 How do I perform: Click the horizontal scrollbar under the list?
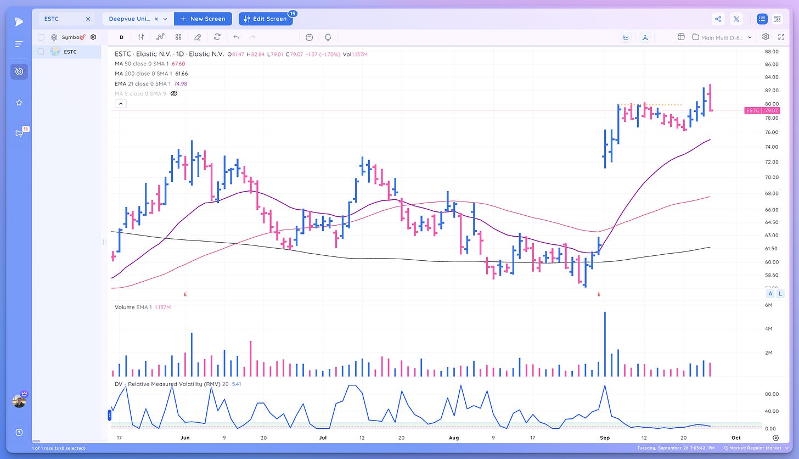pos(36,441)
